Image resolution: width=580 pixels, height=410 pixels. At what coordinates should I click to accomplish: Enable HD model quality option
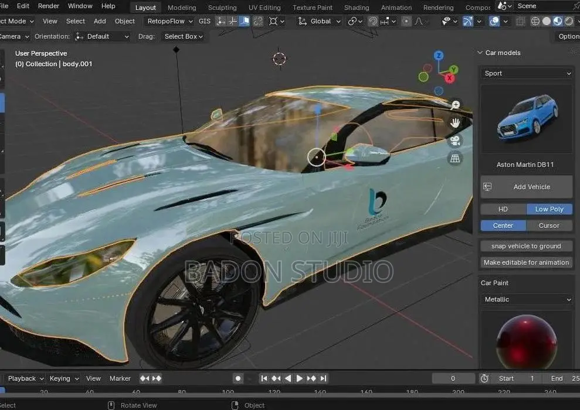point(503,209)
